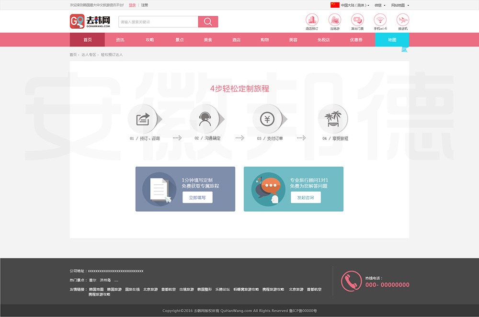
Task: Open the 微信 dropdown in top bar
Action: (379, 5)
